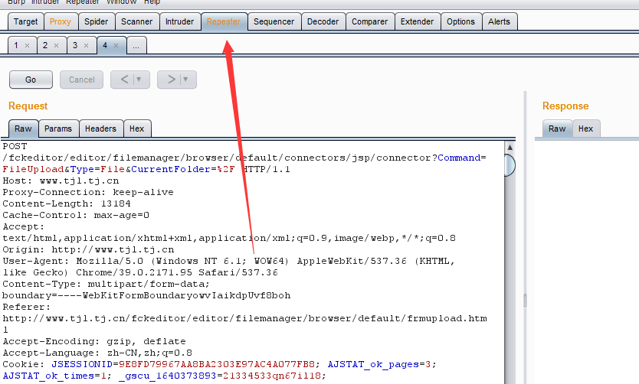Viewport: 639px width, 384px height.
Task: Show response Raw view
Action: pyautogui.click(x=557, y=129)
